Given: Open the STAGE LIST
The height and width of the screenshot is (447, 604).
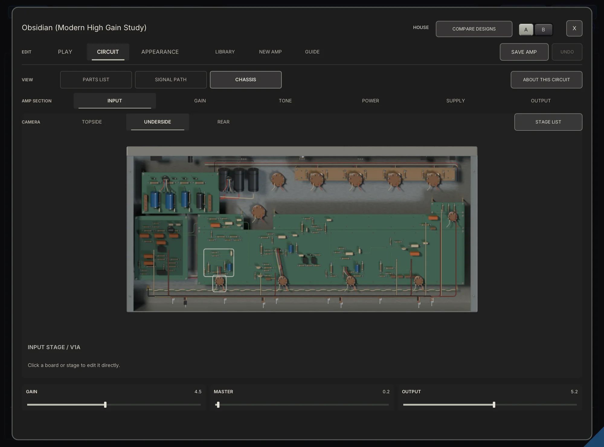Looking at the screenshot, I should tap(548, 122).
